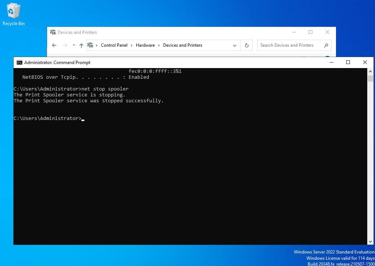Click the Devices and Printers breadcrumb
This screenshot has height=266, width=375.
[x=182, y=45]
